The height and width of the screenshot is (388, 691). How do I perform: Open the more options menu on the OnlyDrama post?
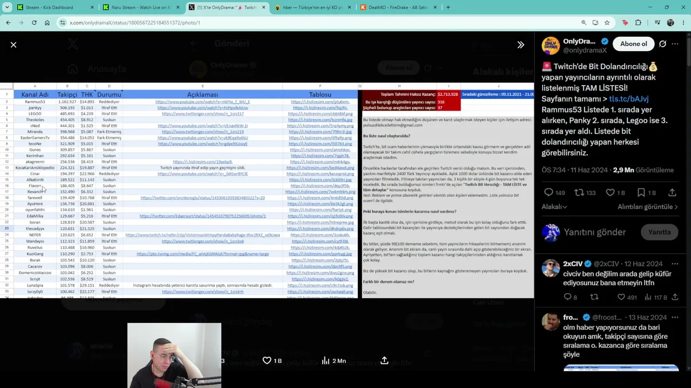click(675, 44)
